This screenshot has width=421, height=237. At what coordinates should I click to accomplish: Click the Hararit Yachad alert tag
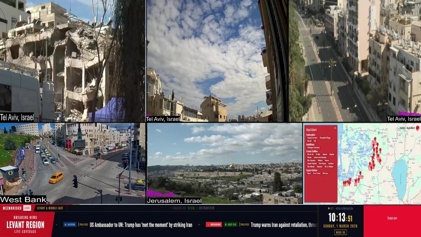312,164
